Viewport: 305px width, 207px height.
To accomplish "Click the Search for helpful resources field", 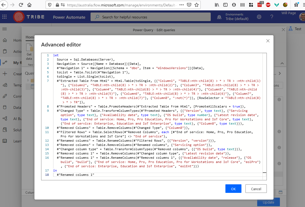I will point(150,17).
